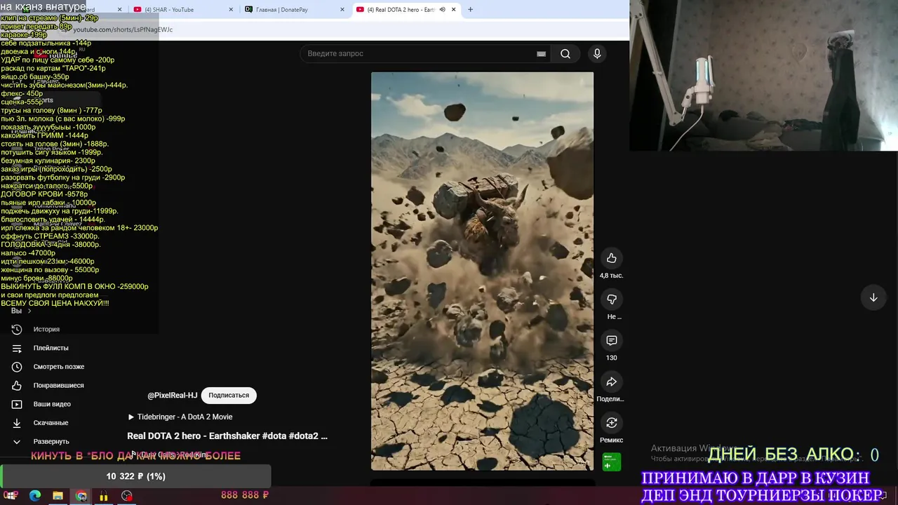The height and width of the screenshot is (505, 898).
Task: Open Понравившиеся in sidebar
Action: point(58,385)
